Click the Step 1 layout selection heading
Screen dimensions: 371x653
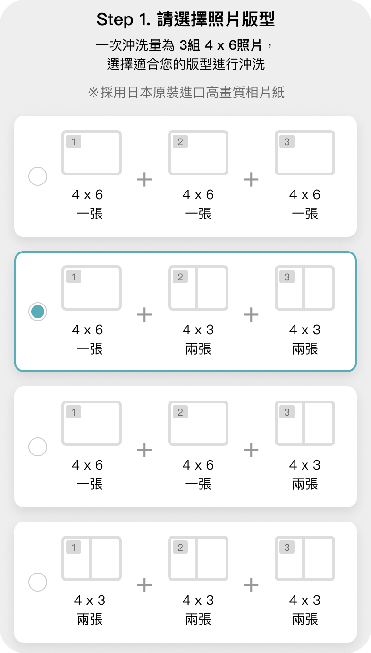click(x=185, y=20)
